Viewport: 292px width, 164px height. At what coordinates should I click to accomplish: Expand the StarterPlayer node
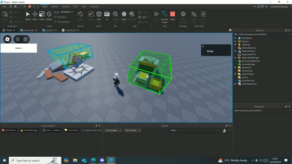235,74
